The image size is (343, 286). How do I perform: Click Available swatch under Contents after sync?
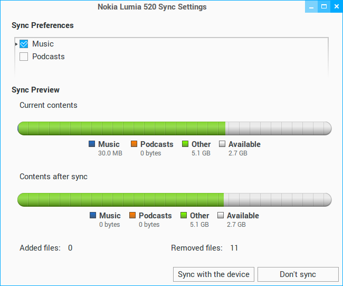coord(221,215)
